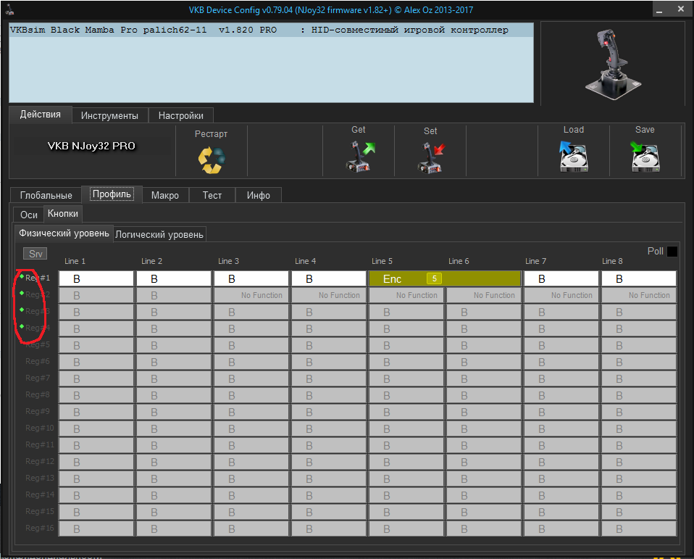This screenshot has height=559, width=694.
Task: Click the Reg#3 Line 4 cell
Action: (x=328, y=312)
